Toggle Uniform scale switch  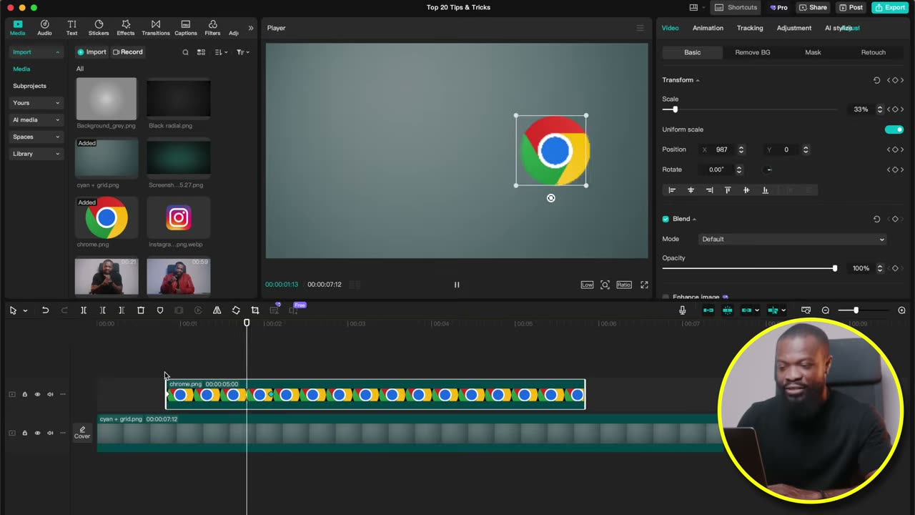click(x=894, y=129)
